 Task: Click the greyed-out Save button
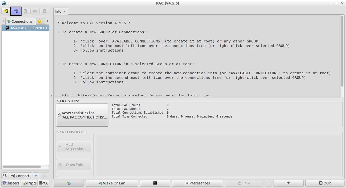244,183
